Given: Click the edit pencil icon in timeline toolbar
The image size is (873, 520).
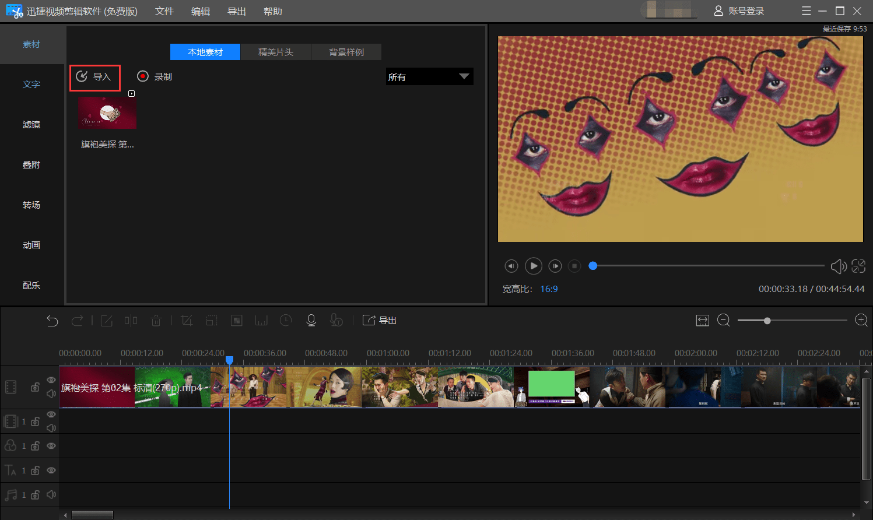Looking at the screenshot, I should point(107,321).
